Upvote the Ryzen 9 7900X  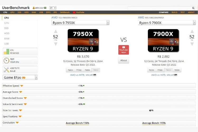[x=192, y=31]
